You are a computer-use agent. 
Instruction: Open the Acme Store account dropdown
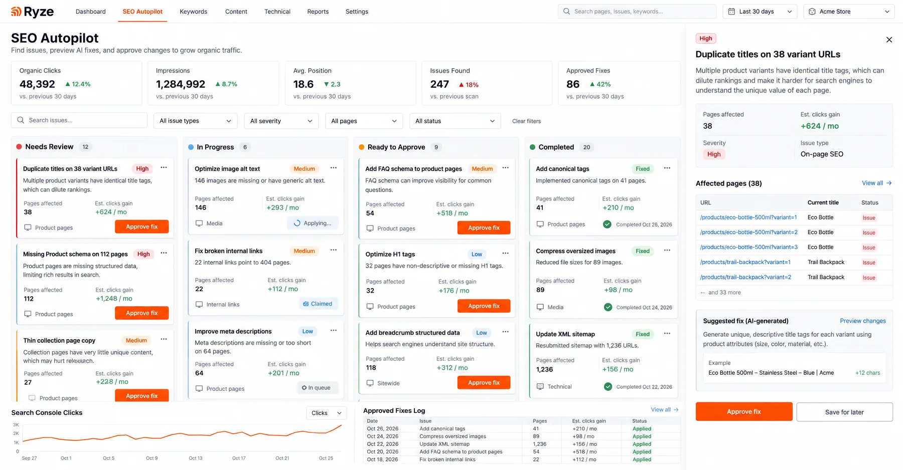pyautogui.click(x=849, y=12)
